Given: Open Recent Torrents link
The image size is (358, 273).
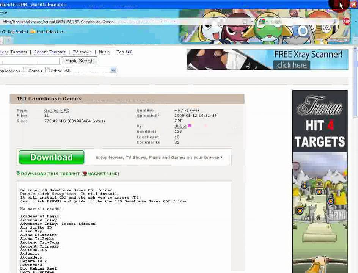Looking at the screenshot, I should [50, 52].
